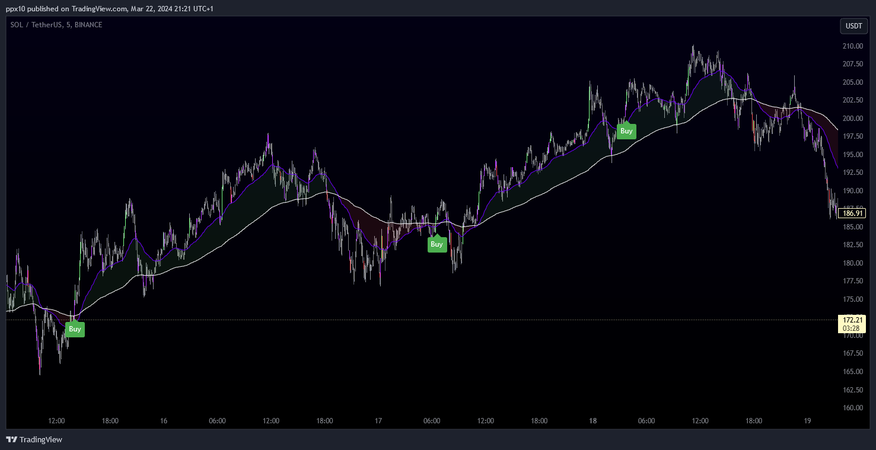
Task: Click the 197.50 price axis label
Action: click(852, 136)
